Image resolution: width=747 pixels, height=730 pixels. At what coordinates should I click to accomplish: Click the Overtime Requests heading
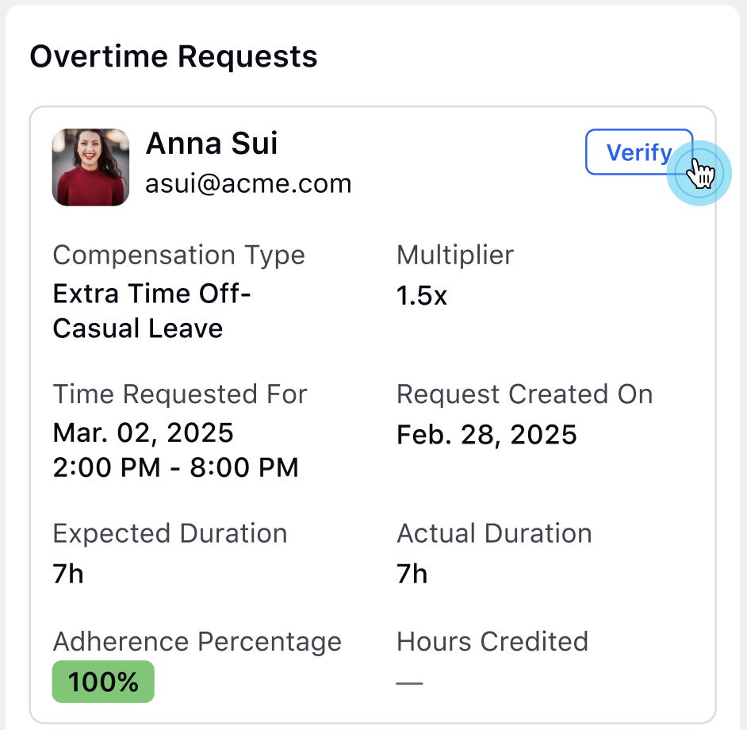point(174,57)
